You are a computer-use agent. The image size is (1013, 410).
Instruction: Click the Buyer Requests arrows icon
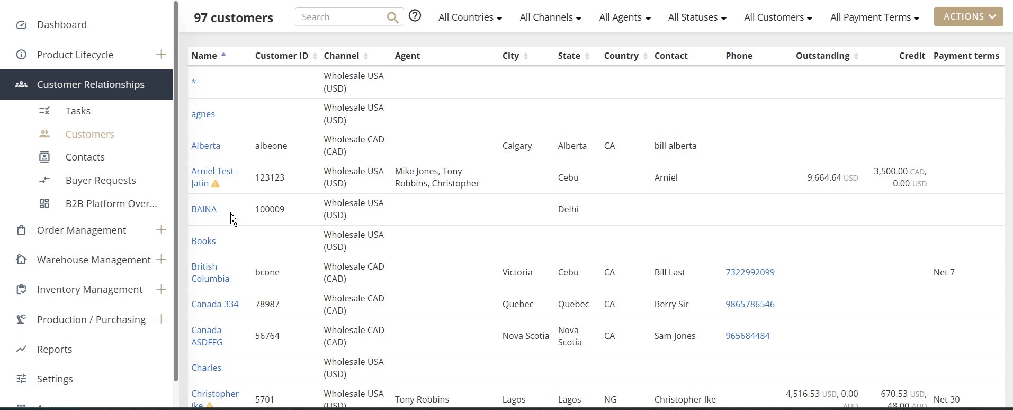point(44,180)
